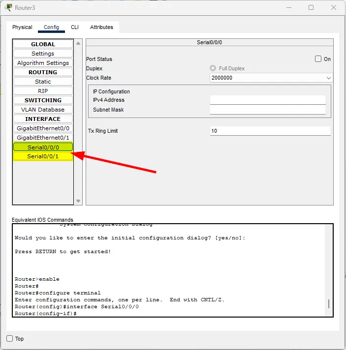Switch to the CLI tab
This screenshot has width=346, height=350.
(74, 27)
